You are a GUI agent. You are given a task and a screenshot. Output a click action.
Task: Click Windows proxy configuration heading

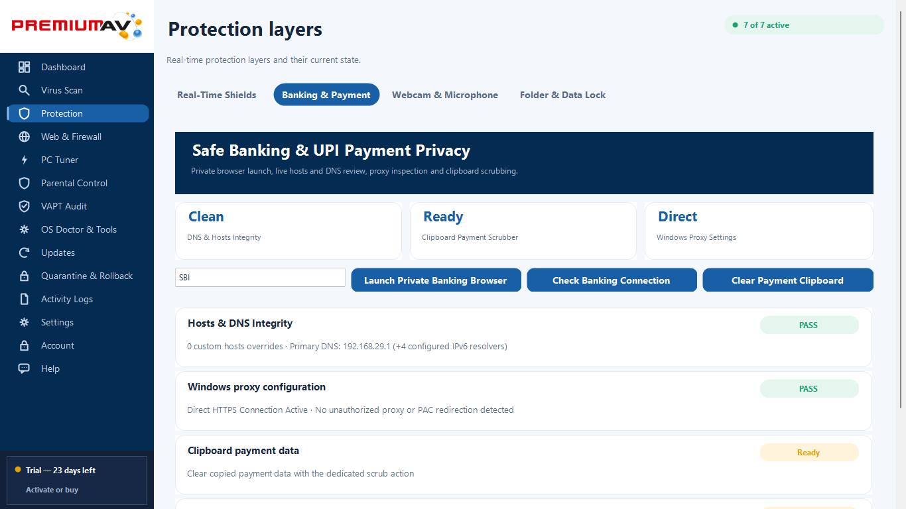(x=257, y=387)
